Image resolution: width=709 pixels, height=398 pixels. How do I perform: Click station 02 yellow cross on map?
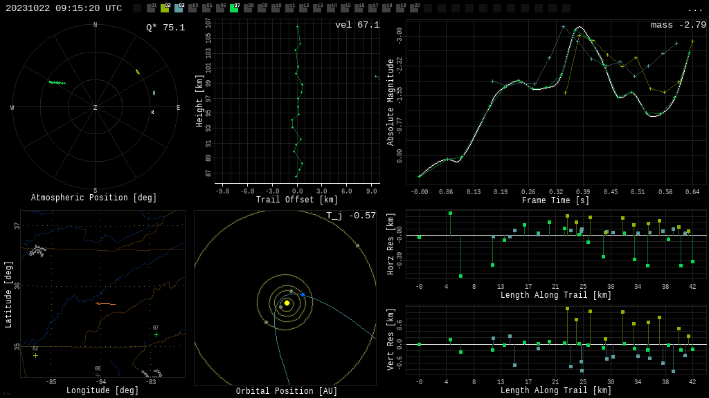click(x=35, y=355)
